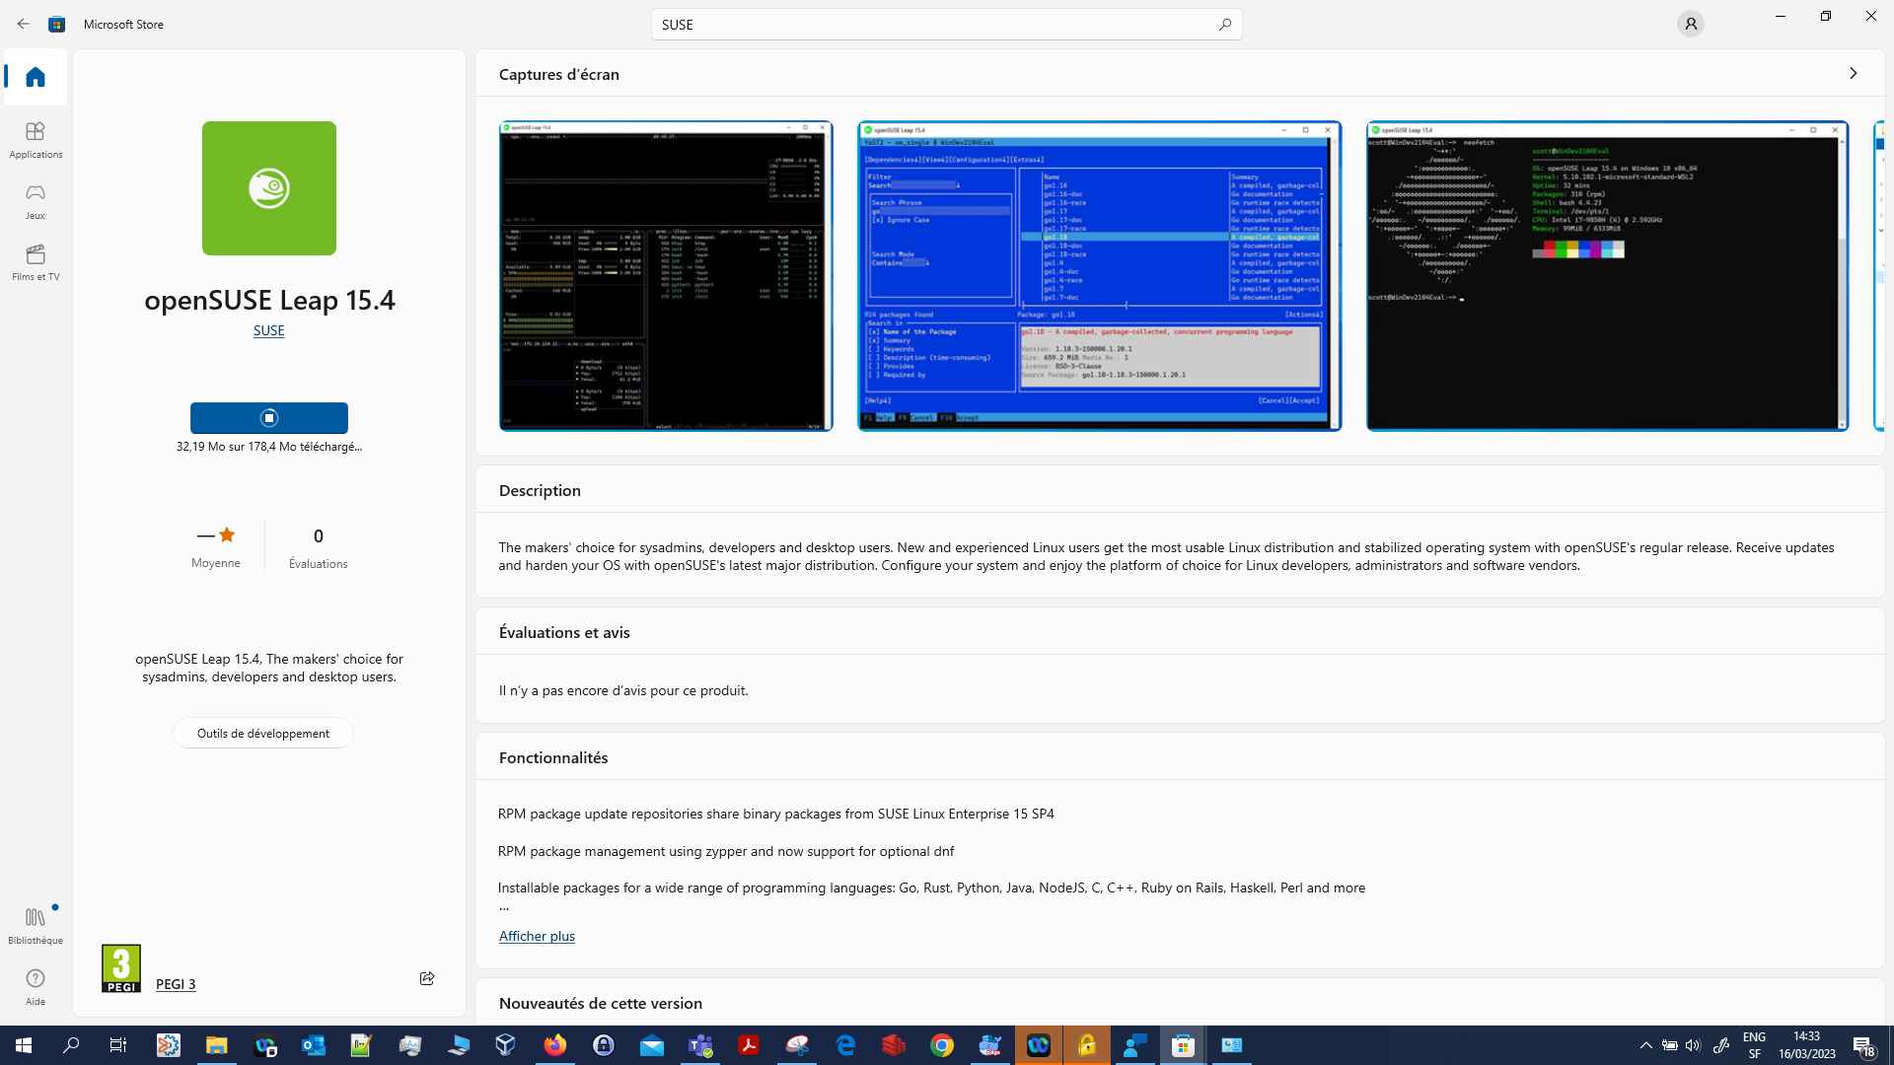Open the YaST blue screenshot thumbnail

1099,276
